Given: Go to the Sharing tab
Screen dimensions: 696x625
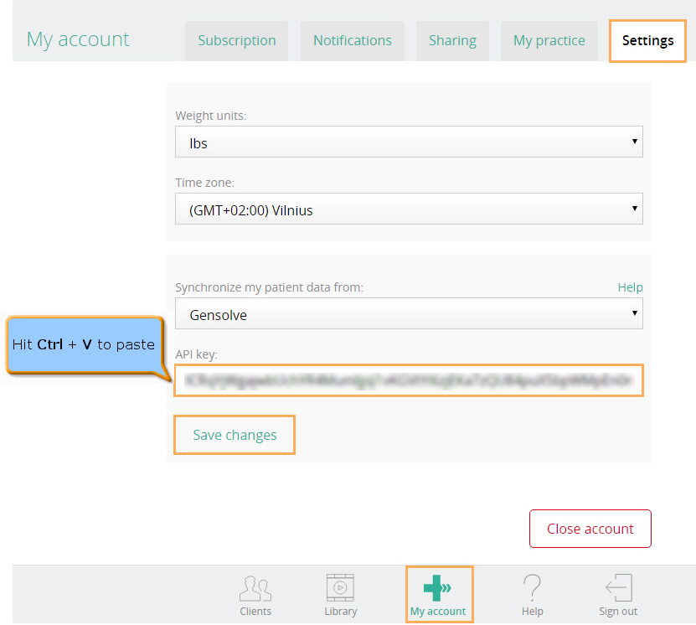Looking at the screenshot, I should [x=452, y=40].
